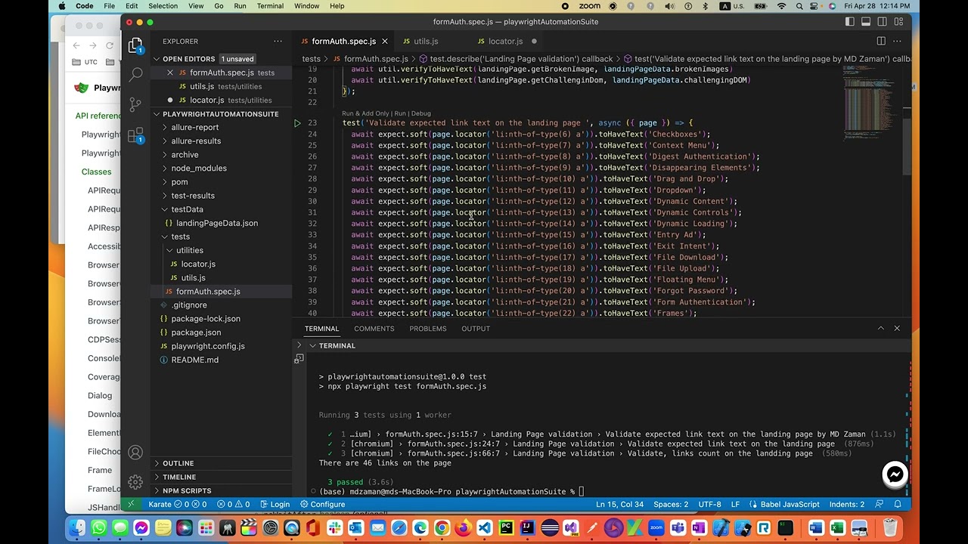Open editor more actions ellipsis

coord(898,42)
